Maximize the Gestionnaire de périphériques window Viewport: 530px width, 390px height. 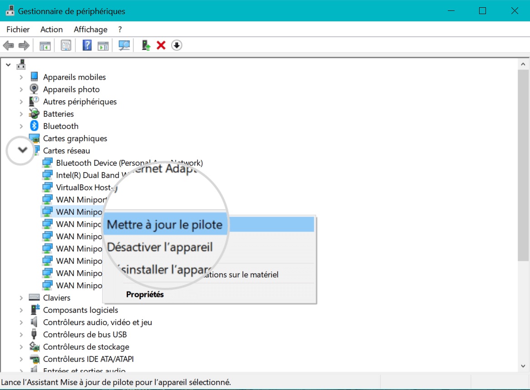coord(482,11)
